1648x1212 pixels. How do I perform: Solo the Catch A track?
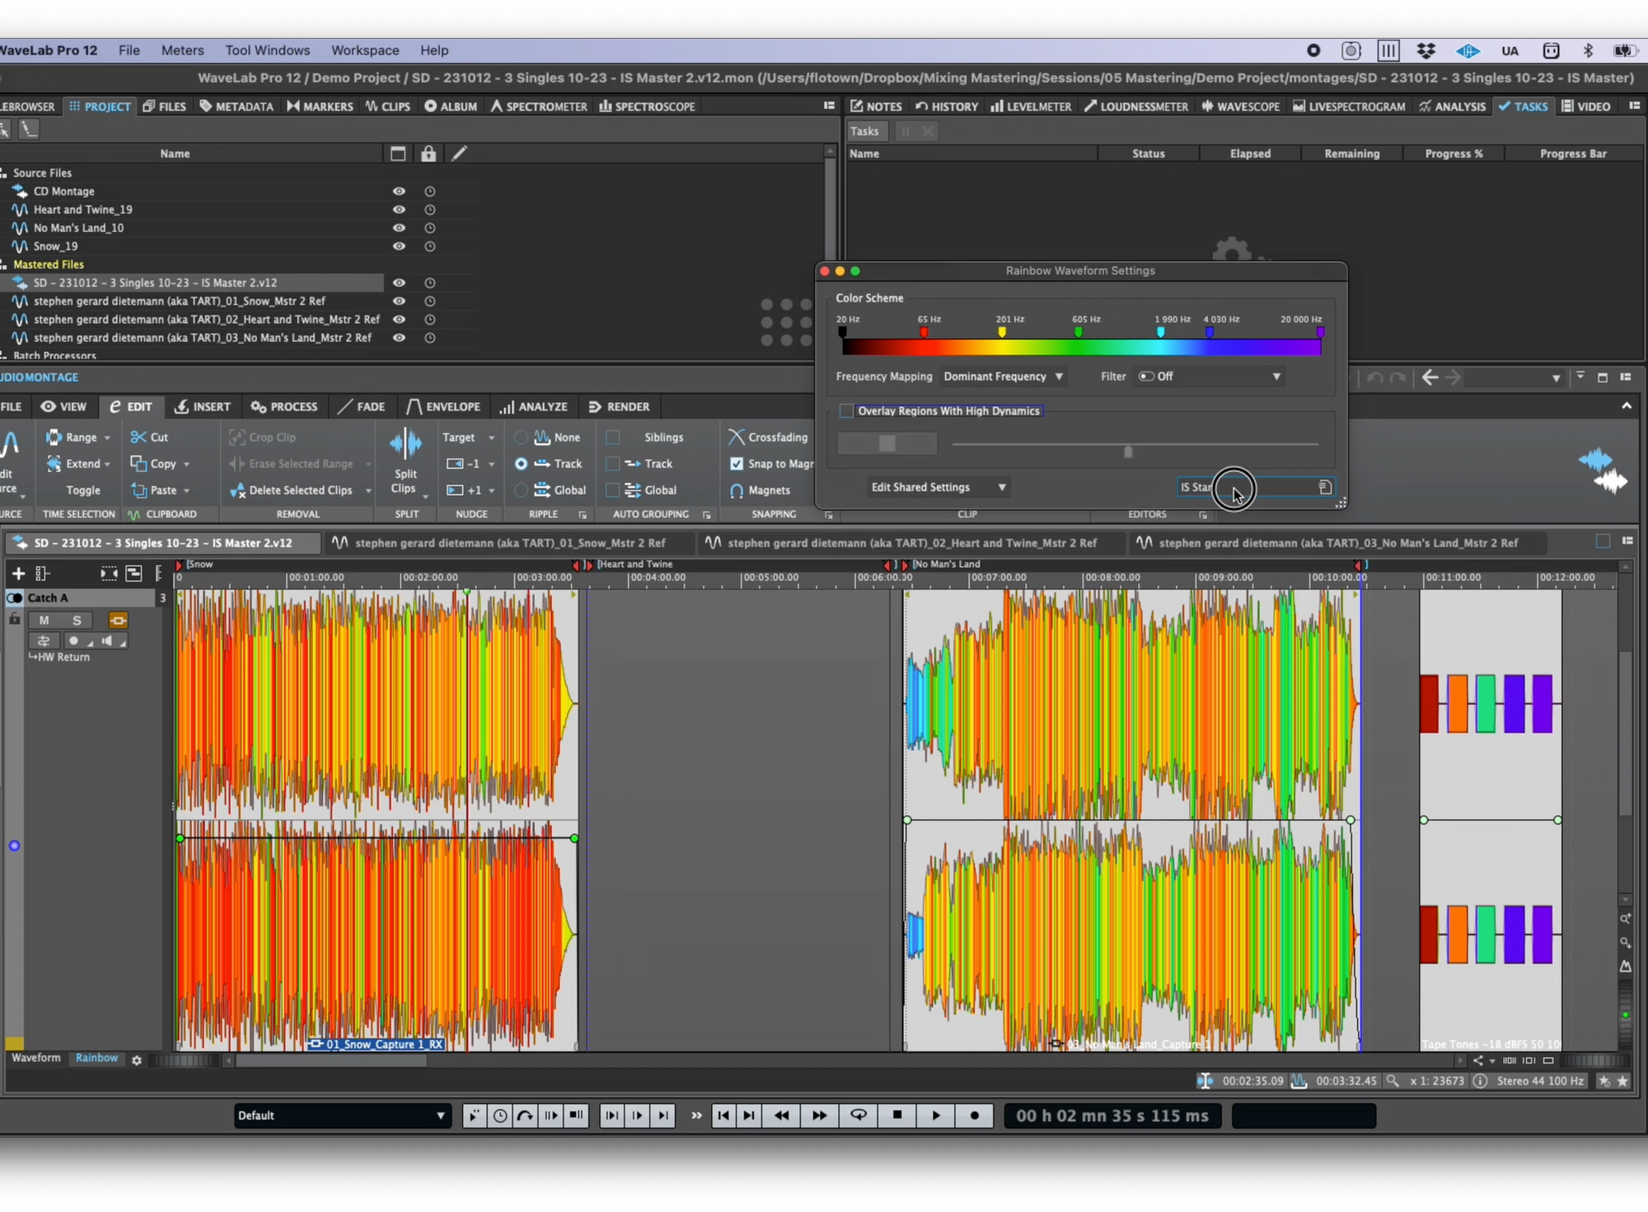click(x=77, y=620)
